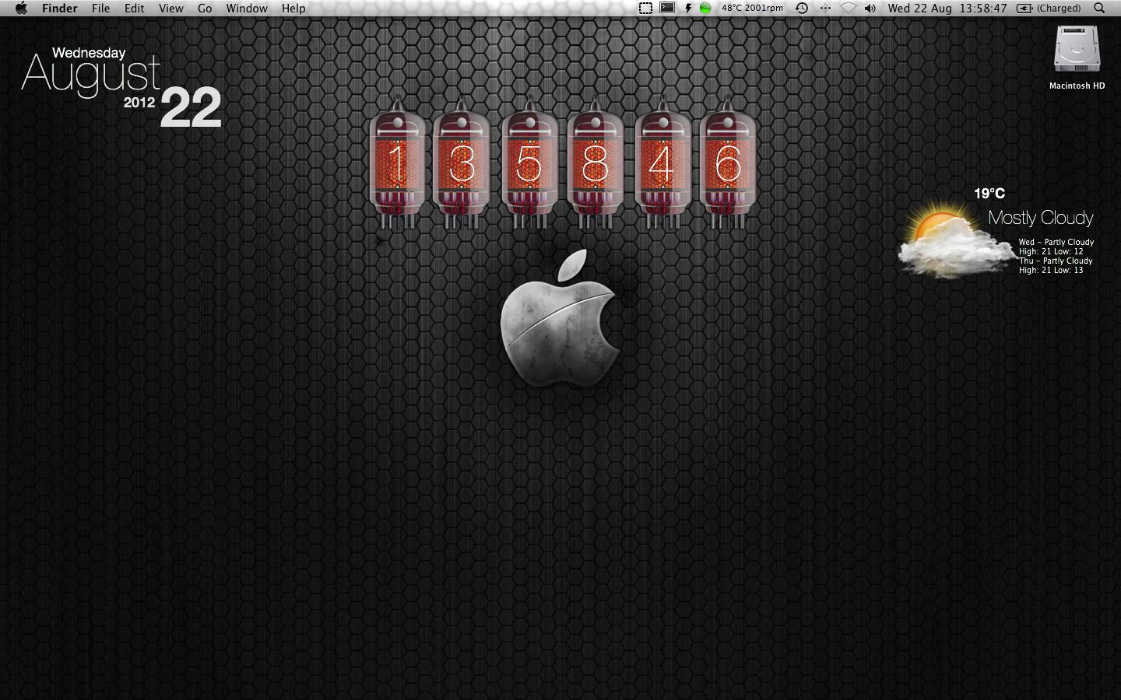This screenshot has width=1121, height=700.
Task: Click the large 22 day number
Action: click(191, 107)
